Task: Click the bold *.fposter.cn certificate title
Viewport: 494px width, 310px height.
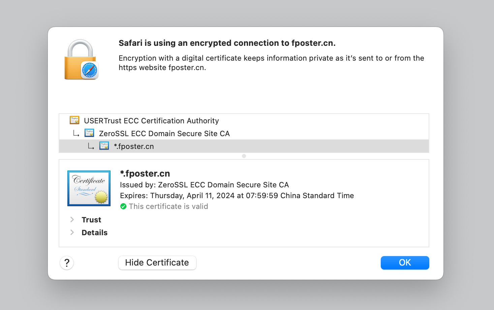Action: tap(145, 174)
